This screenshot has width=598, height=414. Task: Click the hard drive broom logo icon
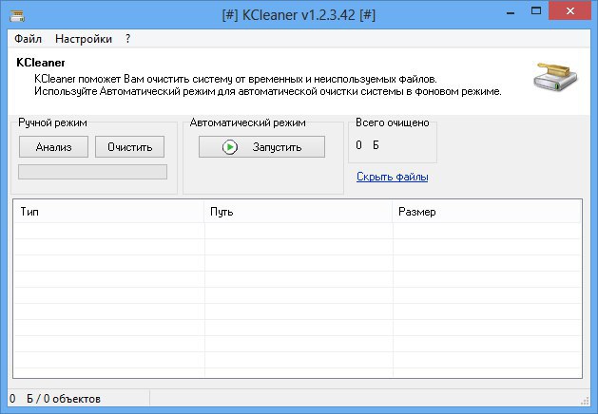click(x=555, y=77)
